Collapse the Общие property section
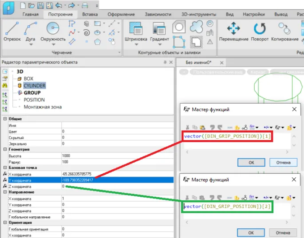The width and height of the screenshot is (304, 238). tap(5, 119)
